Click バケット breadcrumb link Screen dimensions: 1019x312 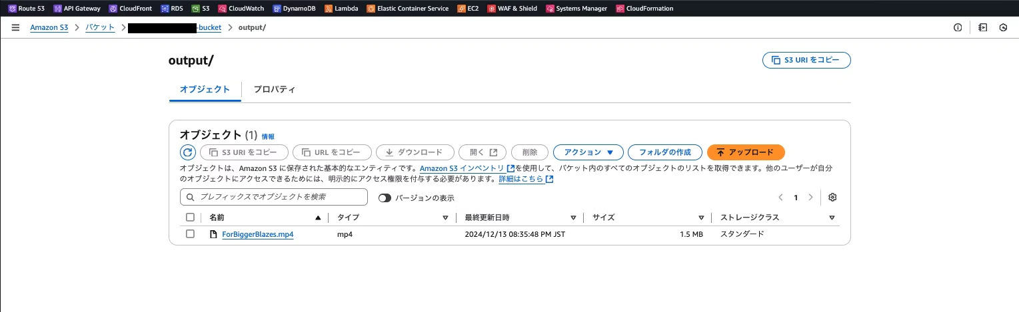100,28
